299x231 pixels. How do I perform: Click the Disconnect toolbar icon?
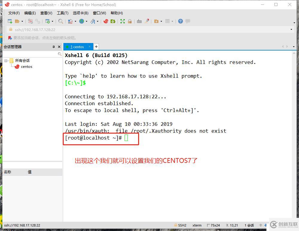click(x=30, y=21)
